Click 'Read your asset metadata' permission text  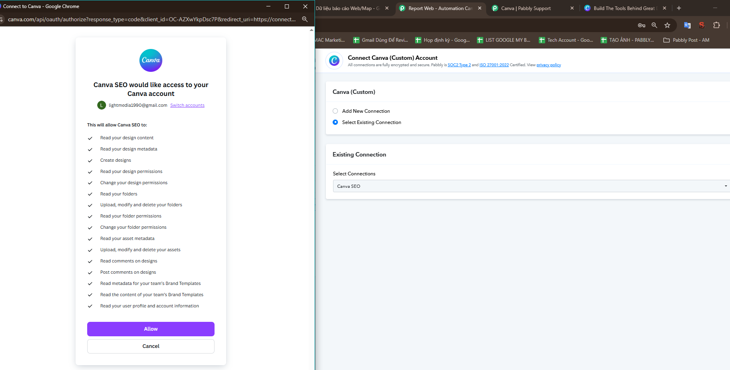coord(127,238)
